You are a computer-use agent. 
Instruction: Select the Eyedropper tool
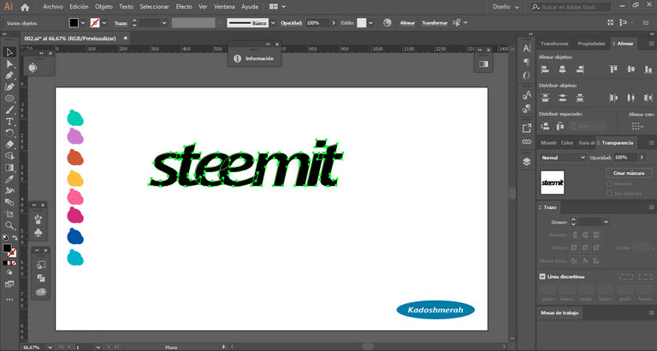(x=9, y=179)
